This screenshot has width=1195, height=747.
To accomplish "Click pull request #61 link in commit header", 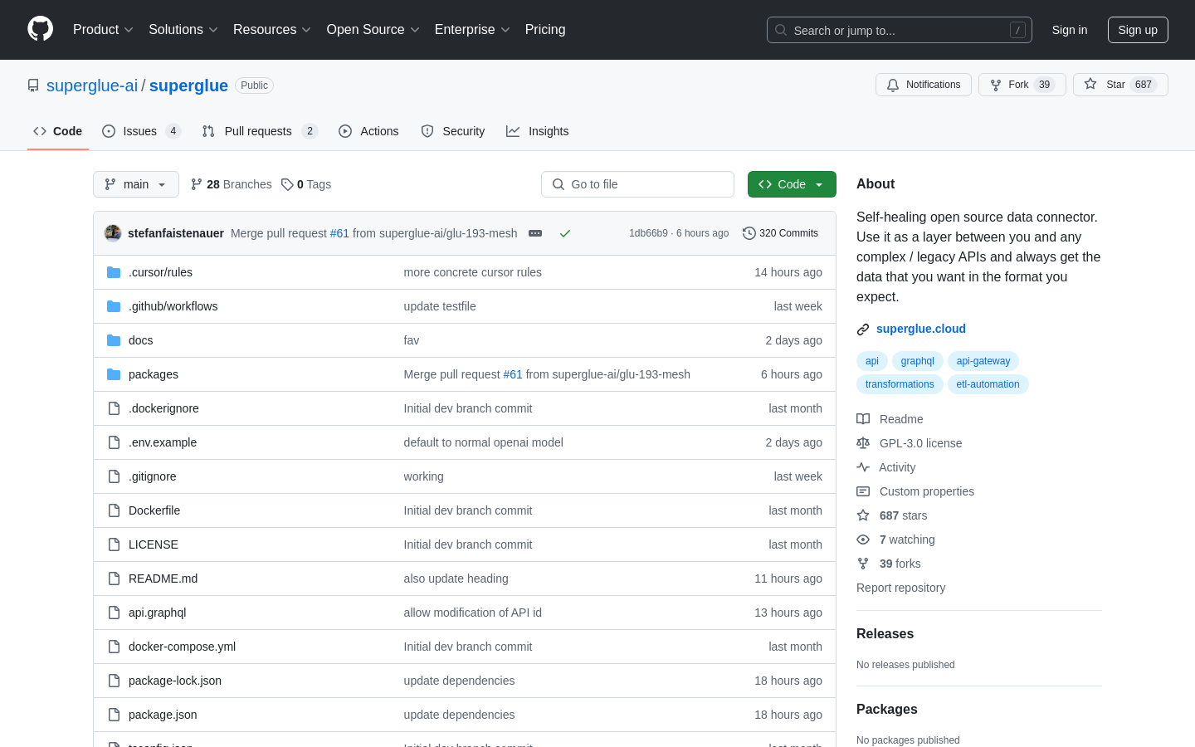I will click(x=339, y=233).
